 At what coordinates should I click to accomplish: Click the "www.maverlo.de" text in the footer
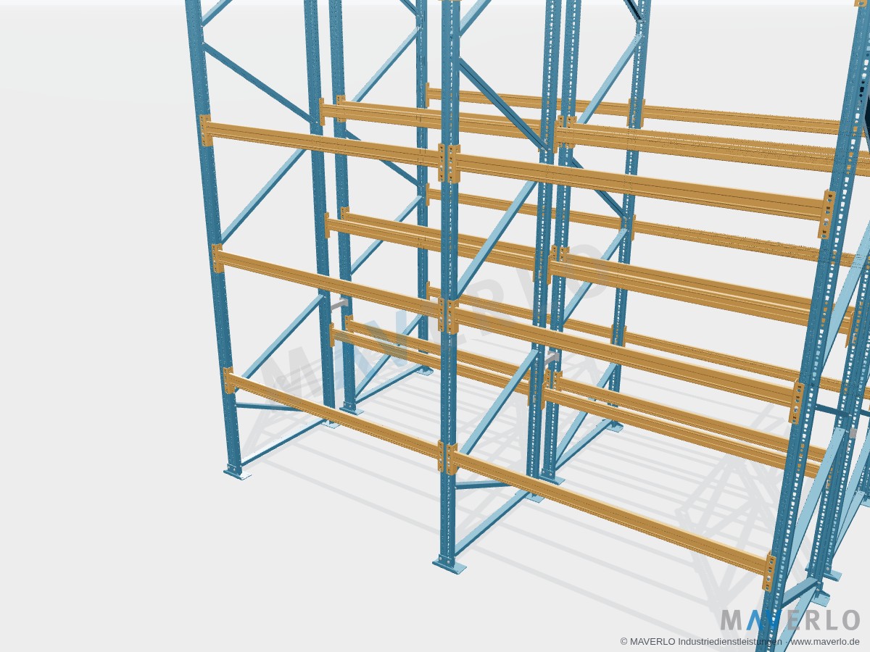coord(825,641)
